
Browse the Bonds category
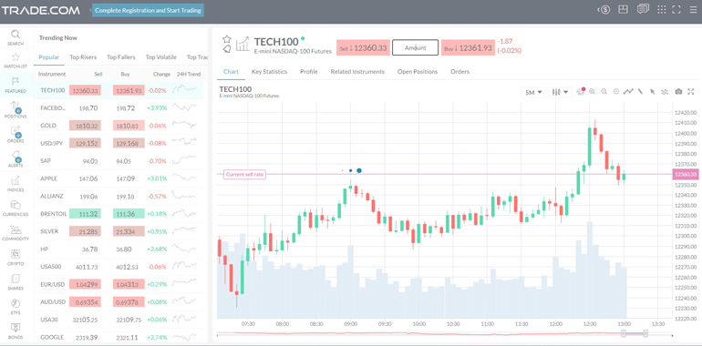pyautogui.click(x=15, y=331)
